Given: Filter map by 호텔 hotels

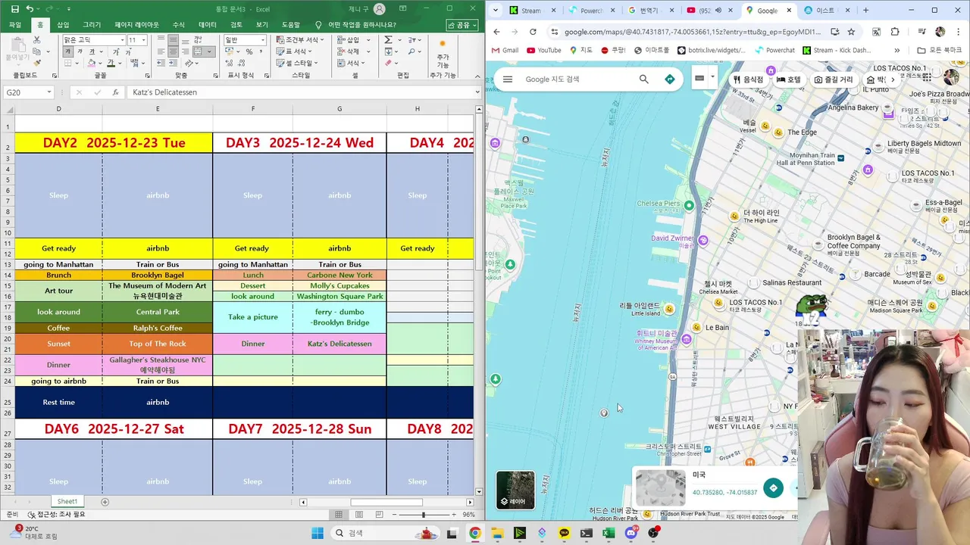Looking at the screenshot, I should pyautogui.click(x=789, y=79).
